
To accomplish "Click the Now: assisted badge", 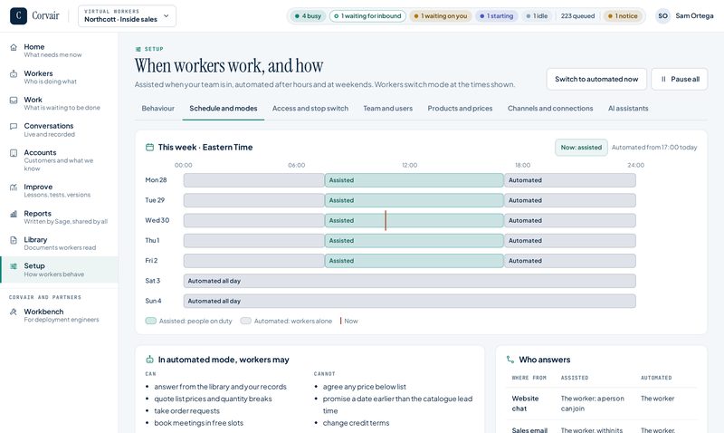I will pyautogui.click(x=581, y=148).
